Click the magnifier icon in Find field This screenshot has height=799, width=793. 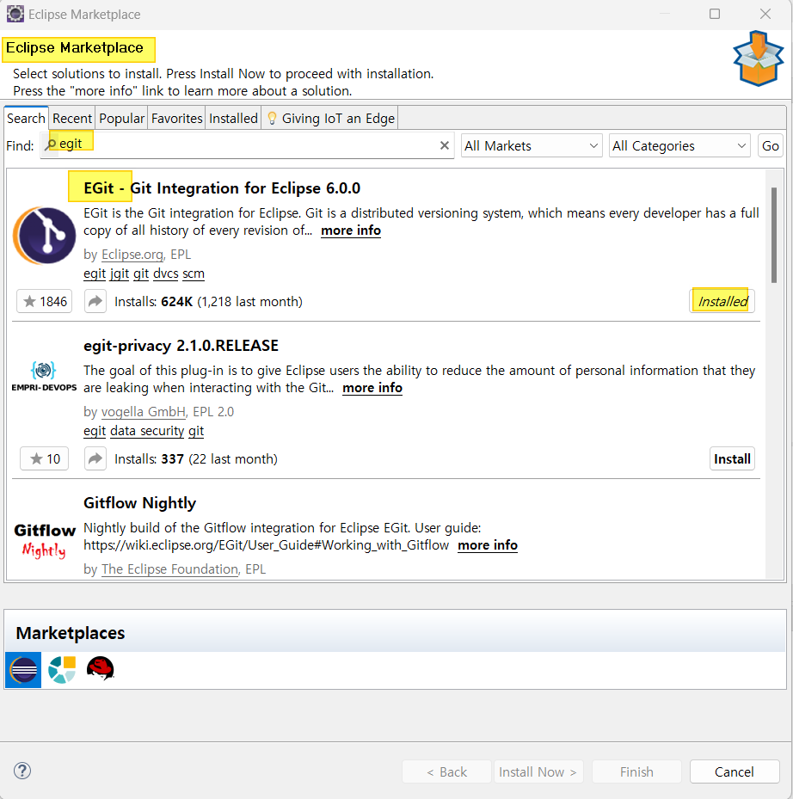51,144
